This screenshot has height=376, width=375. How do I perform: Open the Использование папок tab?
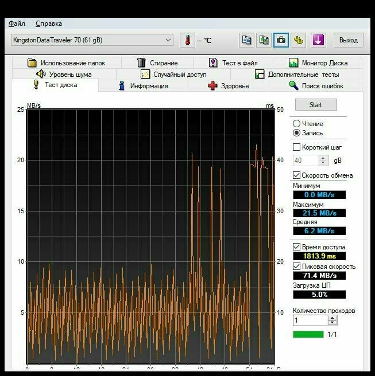tap(67, 63)
